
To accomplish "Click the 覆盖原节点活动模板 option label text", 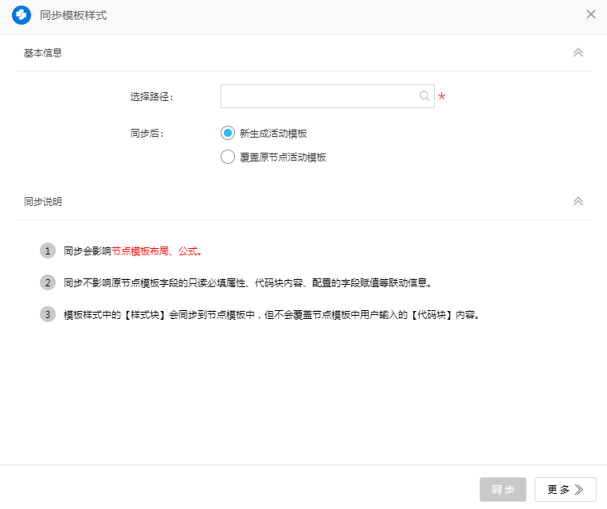I will pos(283,157).
